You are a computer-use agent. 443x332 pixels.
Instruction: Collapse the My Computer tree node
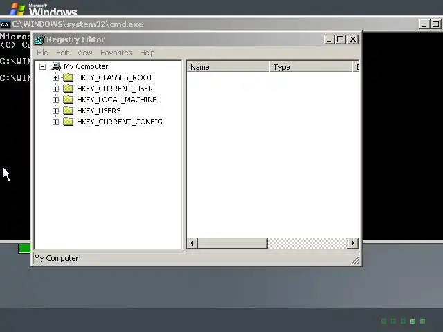tap(43, 66)
